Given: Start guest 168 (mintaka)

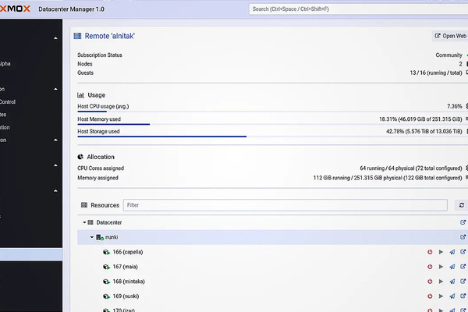Looking at the screenshot, I should (441, 282).
